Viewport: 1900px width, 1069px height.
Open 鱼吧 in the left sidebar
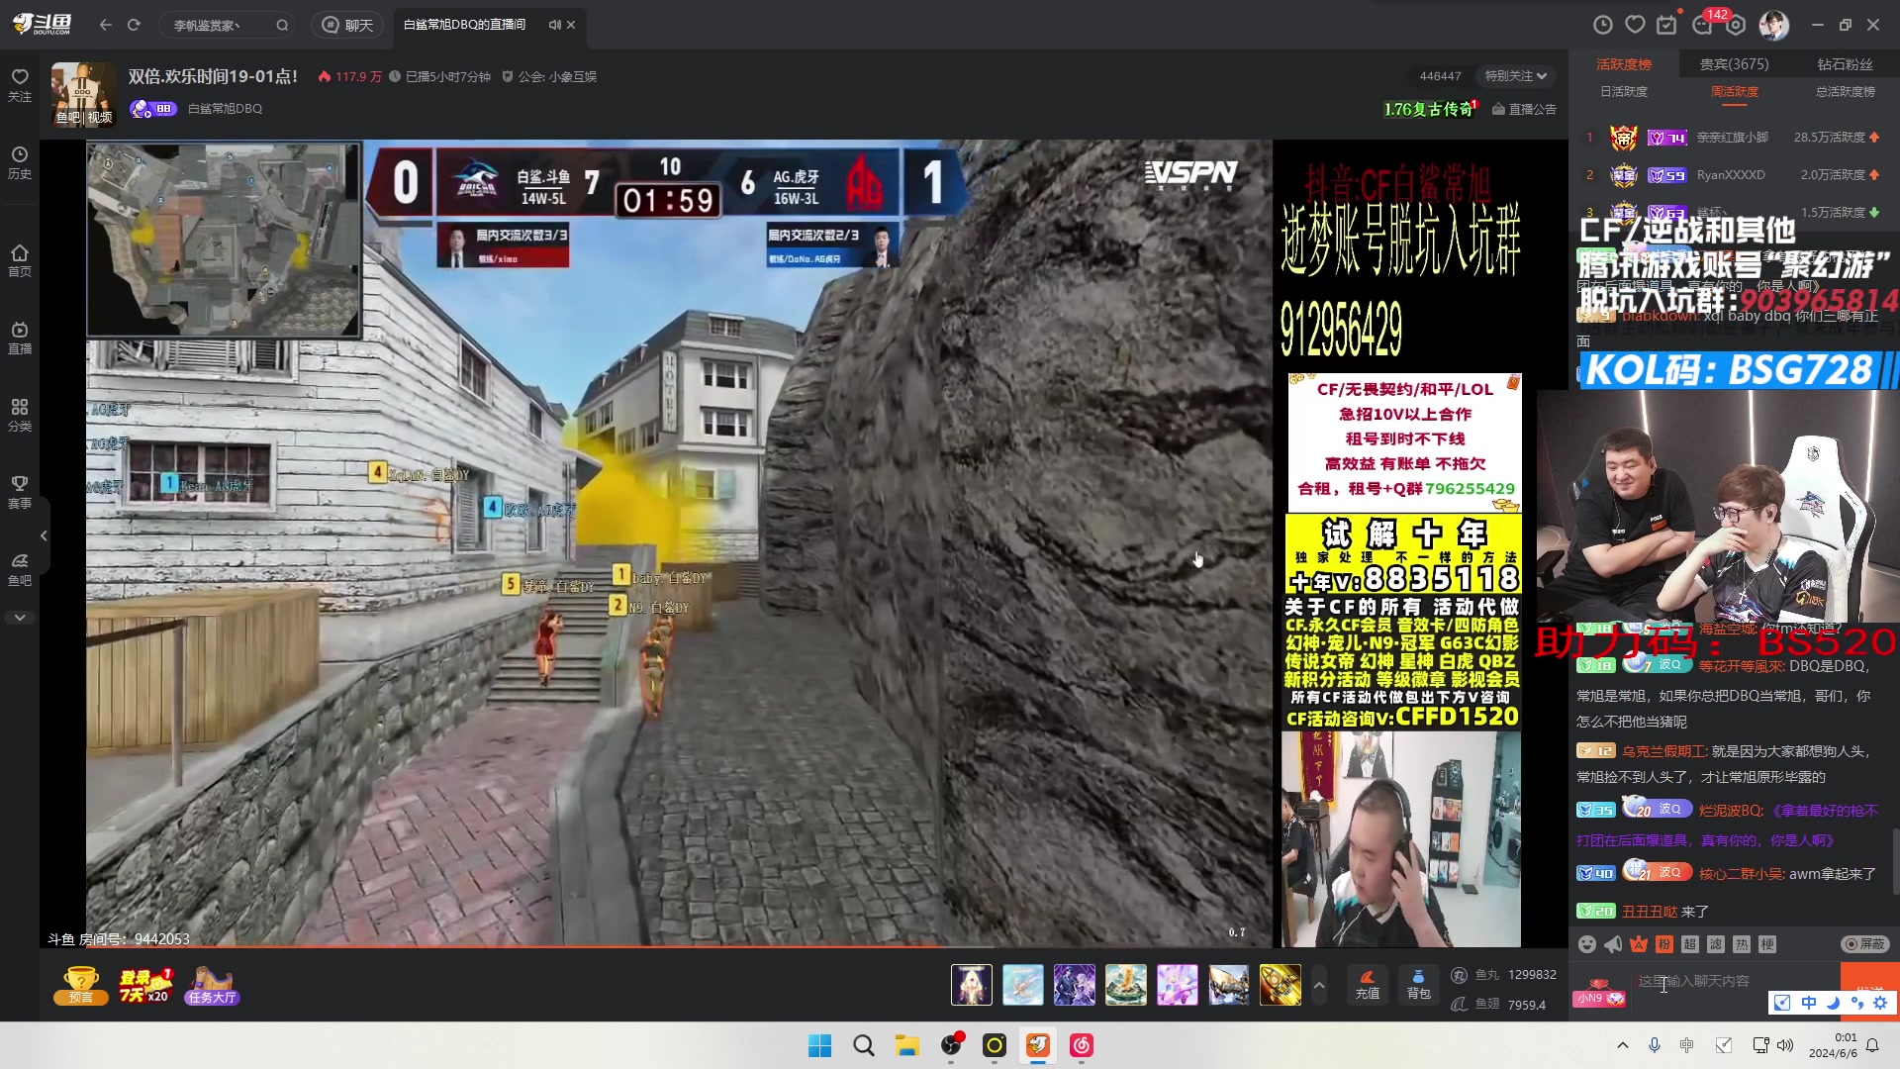[20, 569]
